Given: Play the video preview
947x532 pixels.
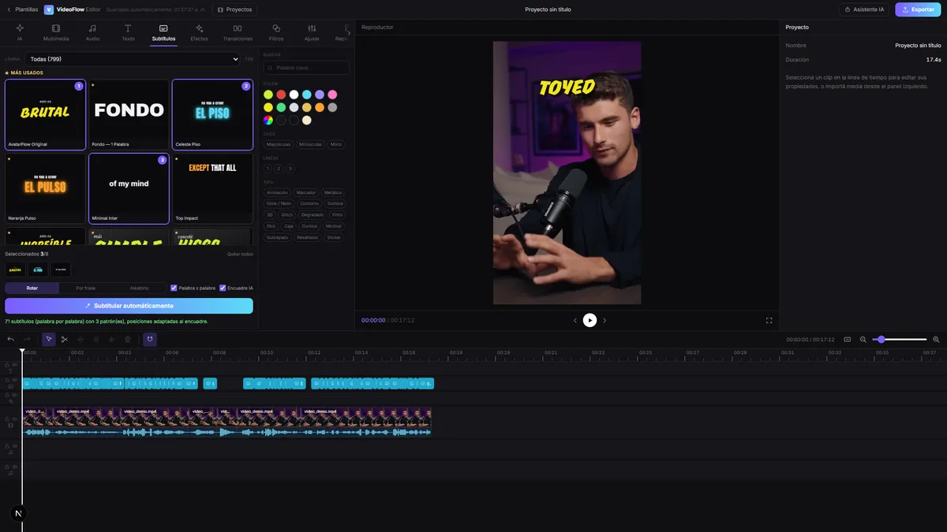Looking at the screenshot, I should [x=590, y=320].
